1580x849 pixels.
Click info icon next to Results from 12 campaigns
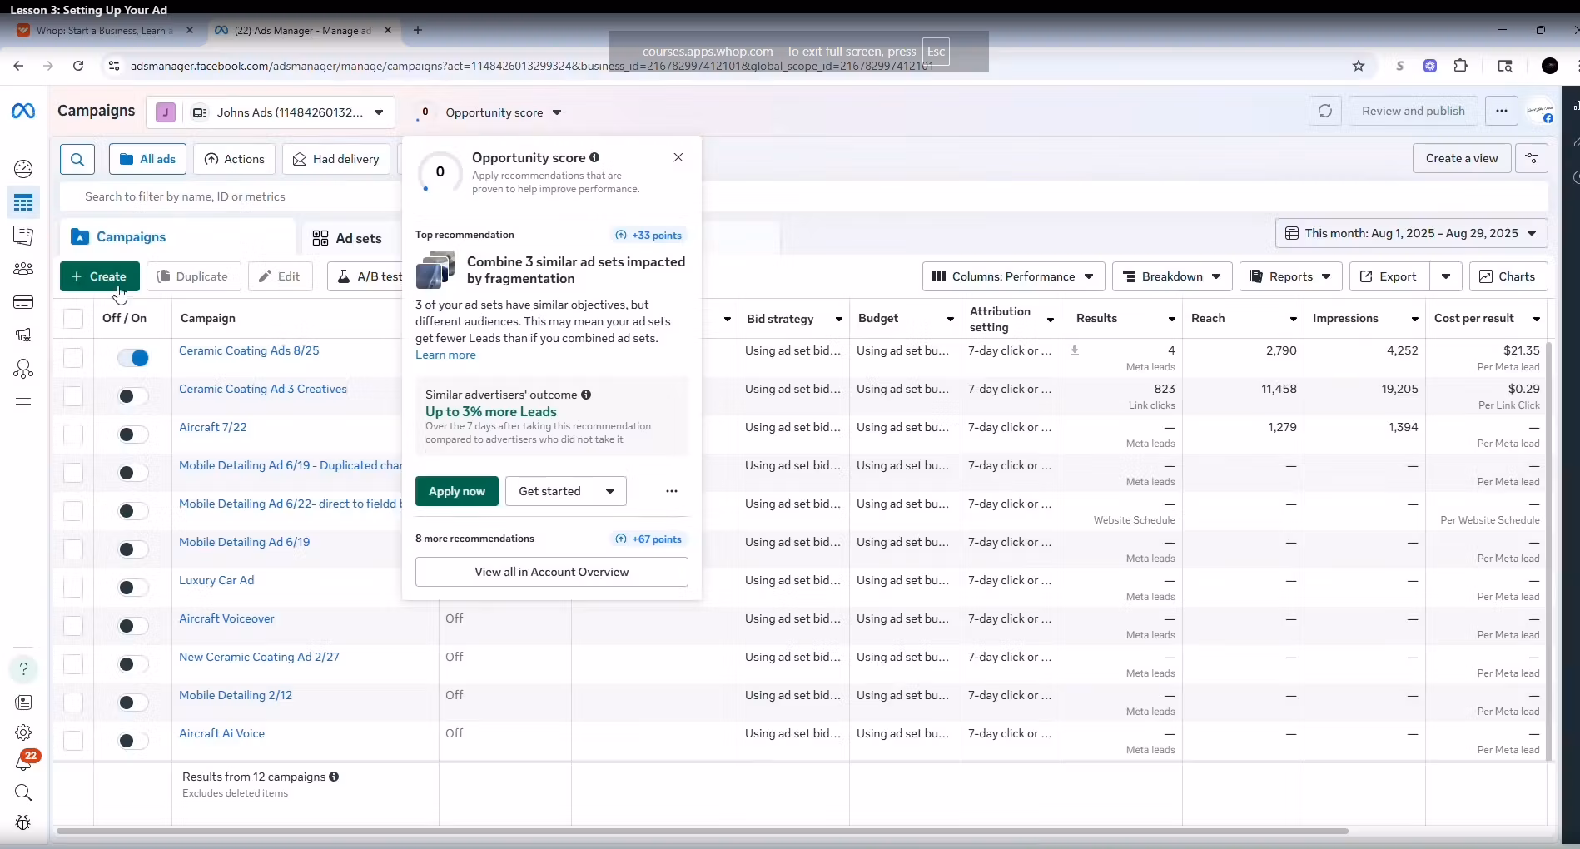(x=334, y=777)
